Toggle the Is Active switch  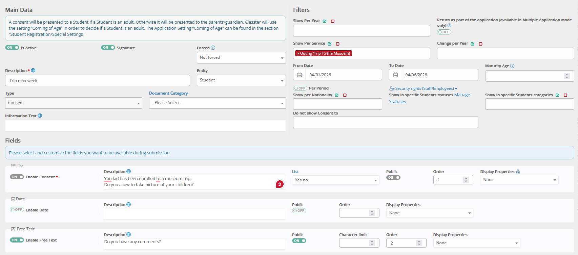click(12, 48)
